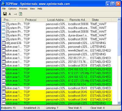Click TIME_WAIT state in the localhost:3530 row
Viewport: 122px width, 111px height.
[98, 39]
